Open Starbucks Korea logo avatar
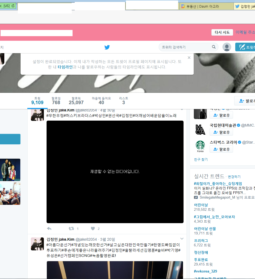 200,146
